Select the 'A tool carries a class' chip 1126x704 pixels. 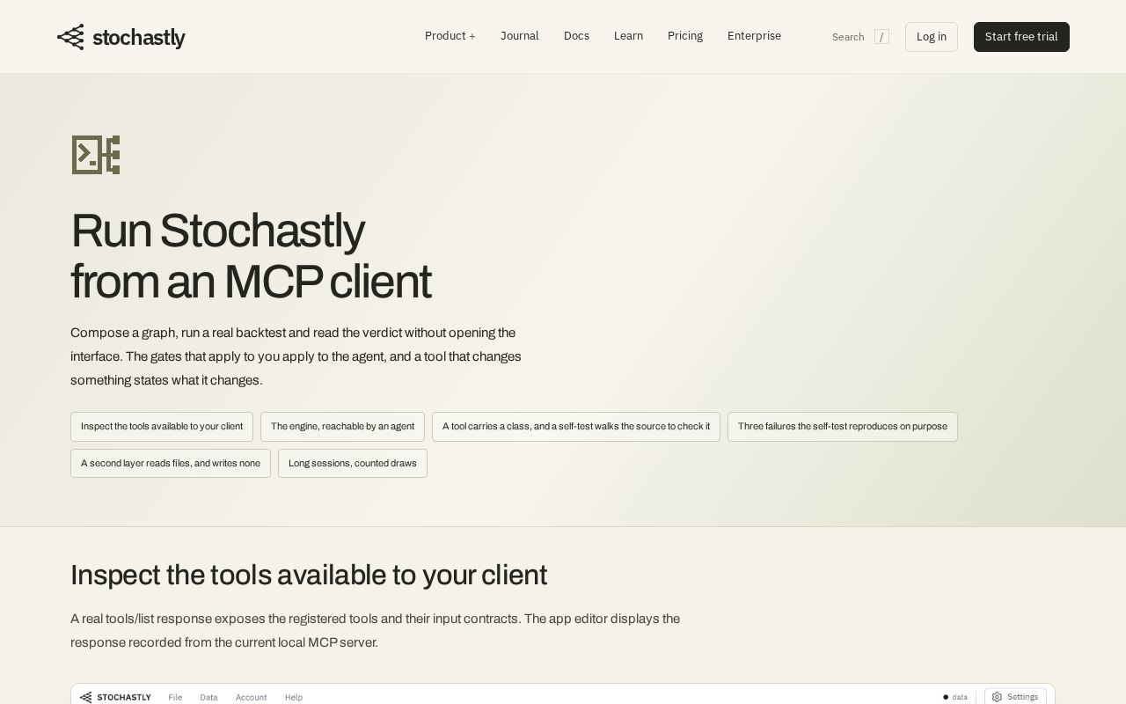click(576, 427)
